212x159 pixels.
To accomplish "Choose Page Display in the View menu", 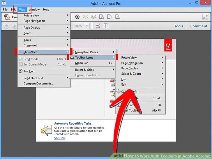I will point(44,28).
